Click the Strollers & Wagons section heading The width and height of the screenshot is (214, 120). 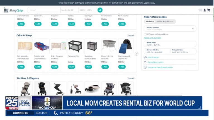point(28,78)
